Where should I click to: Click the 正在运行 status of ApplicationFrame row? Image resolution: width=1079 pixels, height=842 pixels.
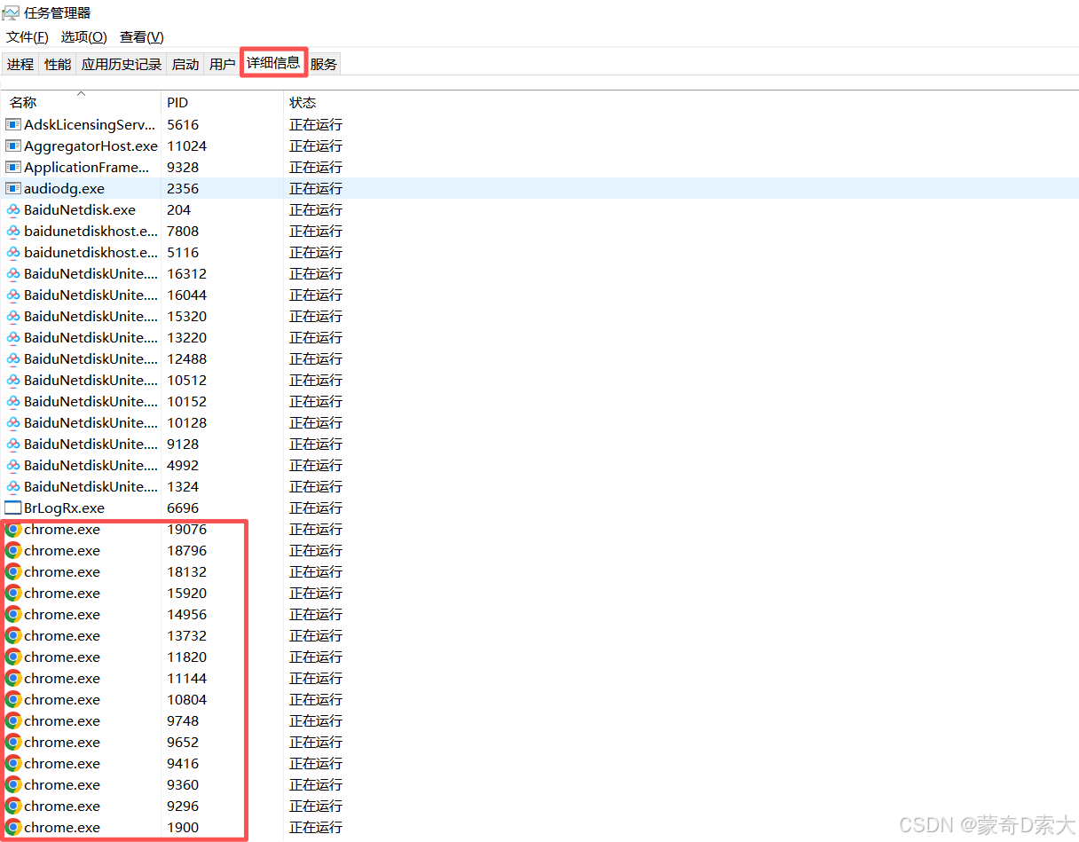[316, 167]
